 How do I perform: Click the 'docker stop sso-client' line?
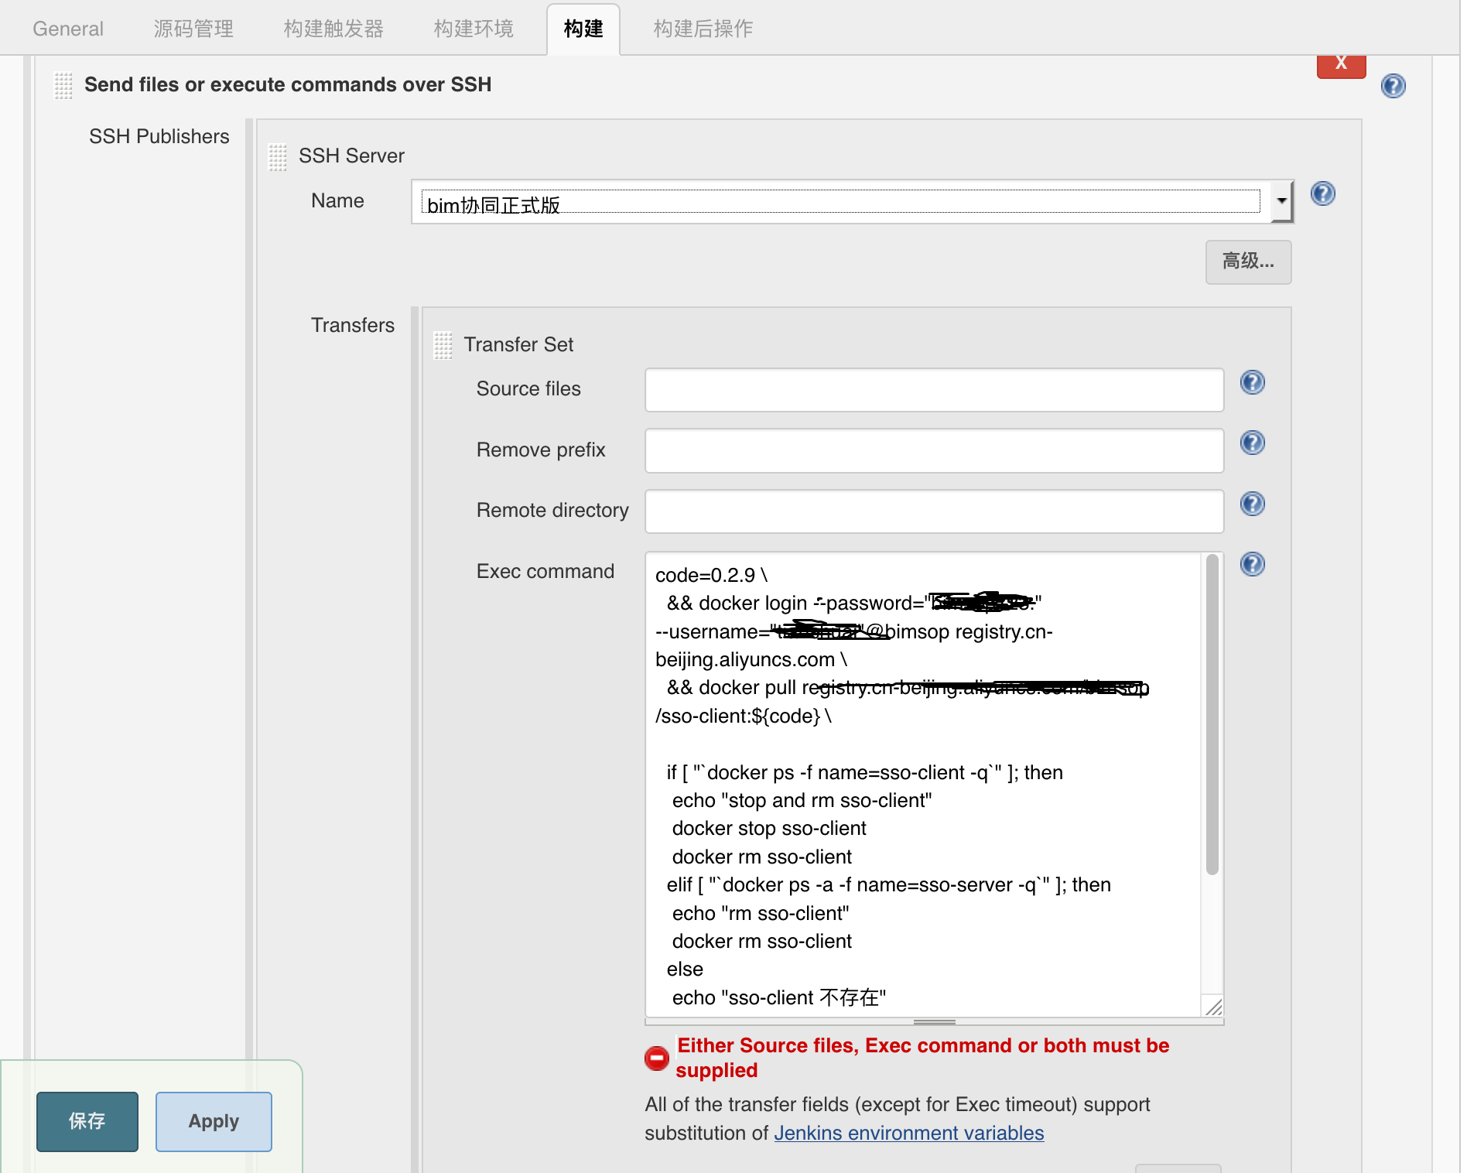pos(768,828)
